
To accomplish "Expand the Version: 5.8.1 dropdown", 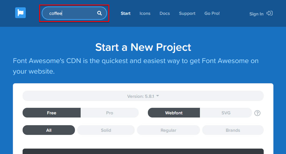I will pos(143,96).
